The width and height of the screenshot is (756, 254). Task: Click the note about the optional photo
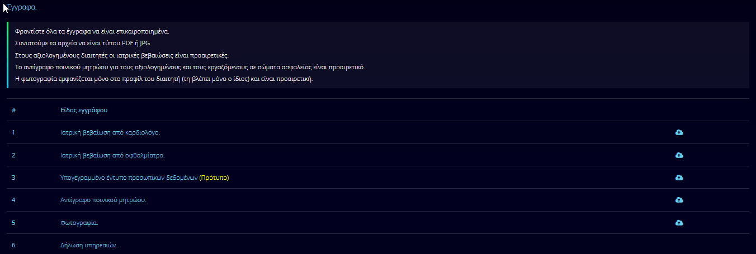pyautogui.click(x=164, y=79)
